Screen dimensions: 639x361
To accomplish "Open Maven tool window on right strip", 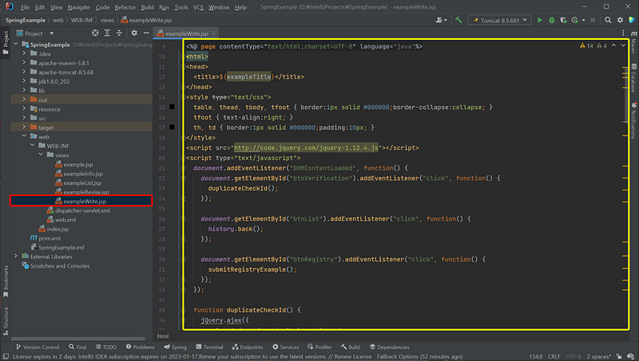I will [633, 43].
